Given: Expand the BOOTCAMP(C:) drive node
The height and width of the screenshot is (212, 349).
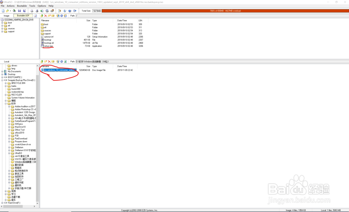Looking at the screenshot, I should [x=2, y=77].
